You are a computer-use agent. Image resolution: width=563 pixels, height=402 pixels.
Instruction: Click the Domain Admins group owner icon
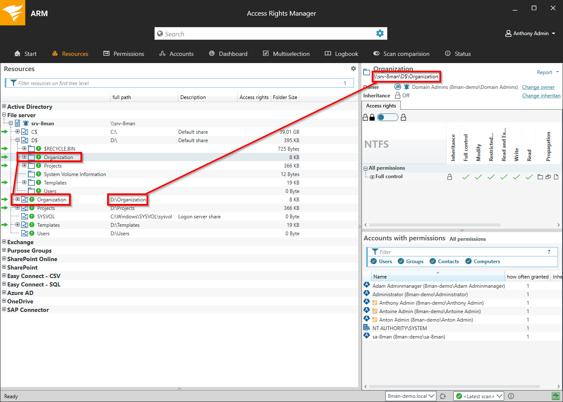coord(397,87)
